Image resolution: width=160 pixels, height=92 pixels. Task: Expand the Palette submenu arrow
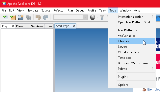[153, 68]
